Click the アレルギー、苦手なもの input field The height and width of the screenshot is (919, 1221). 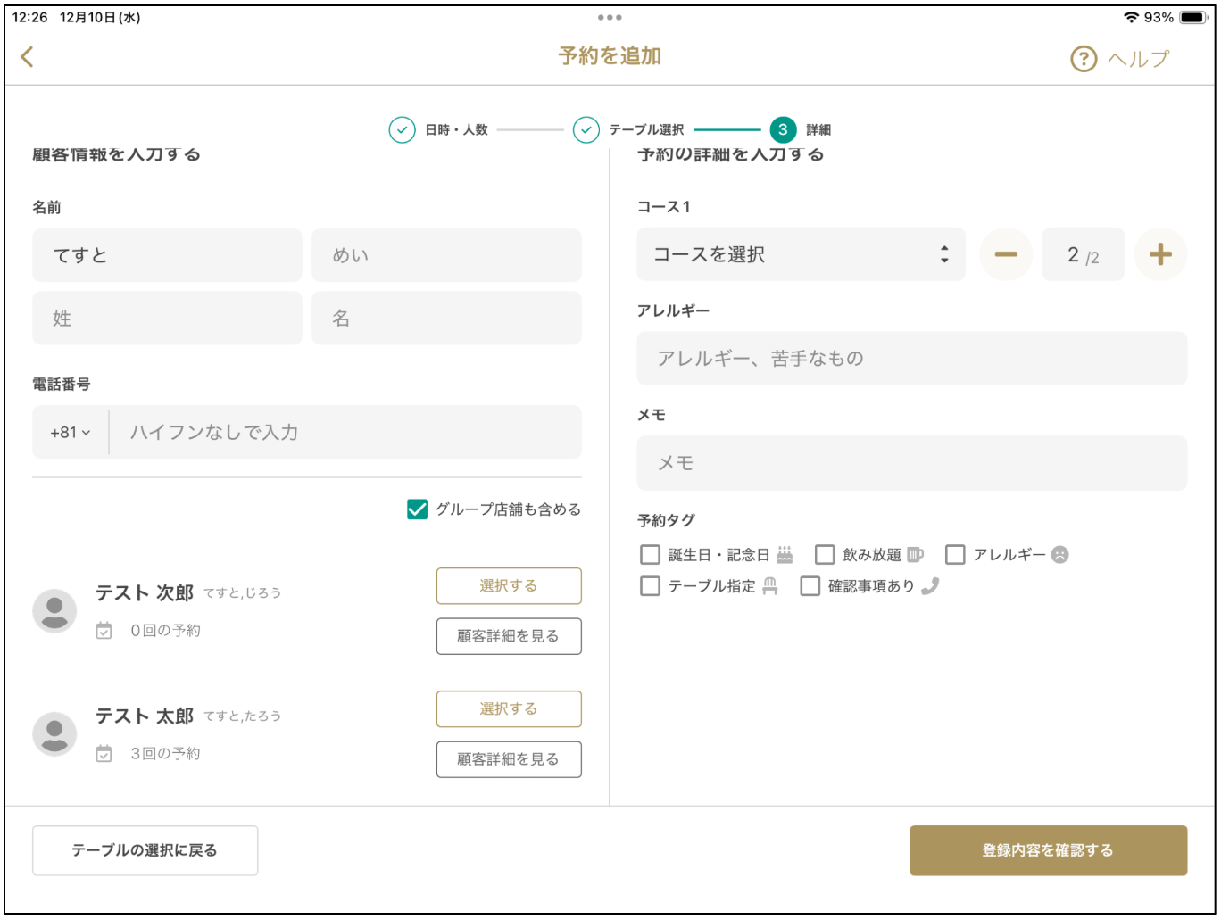(x=910, y=358)
